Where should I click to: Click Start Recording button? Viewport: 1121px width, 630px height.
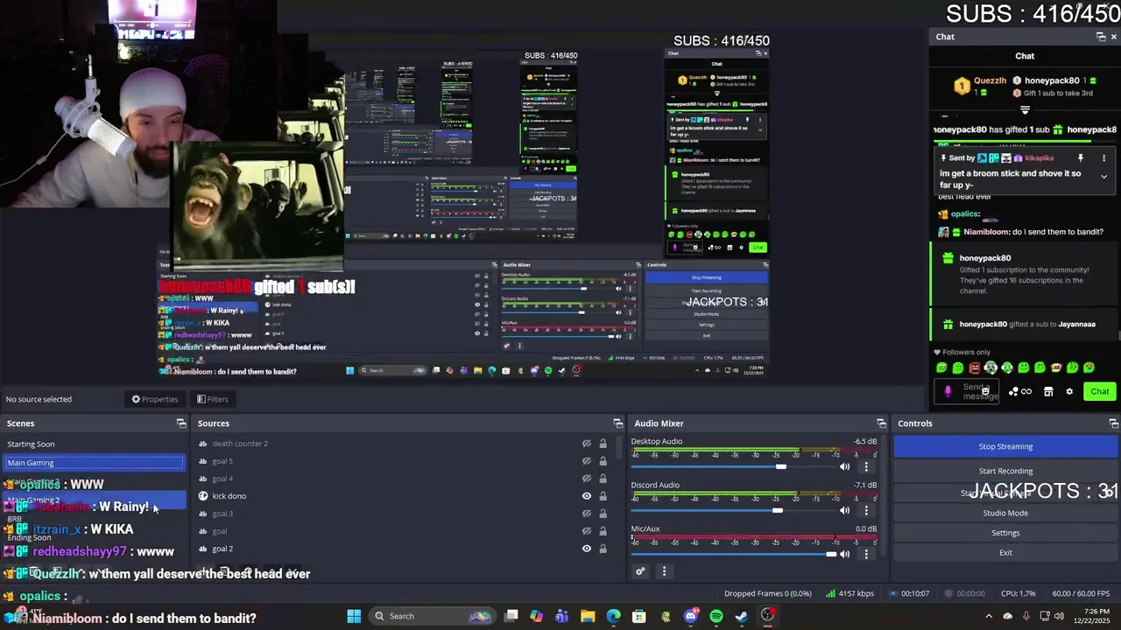click(1005, 472)
